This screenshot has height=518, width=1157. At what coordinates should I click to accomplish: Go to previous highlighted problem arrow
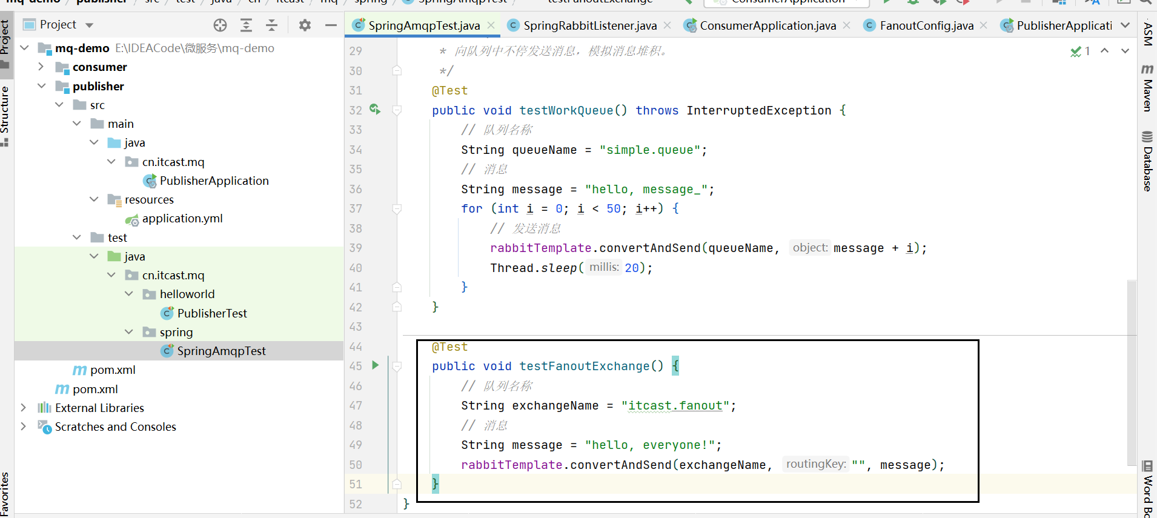(x=1105, y=51)
